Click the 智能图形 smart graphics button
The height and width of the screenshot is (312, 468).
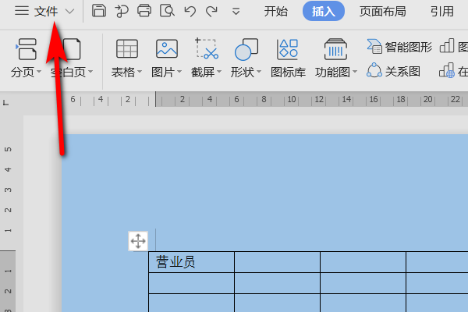(399, 47)
